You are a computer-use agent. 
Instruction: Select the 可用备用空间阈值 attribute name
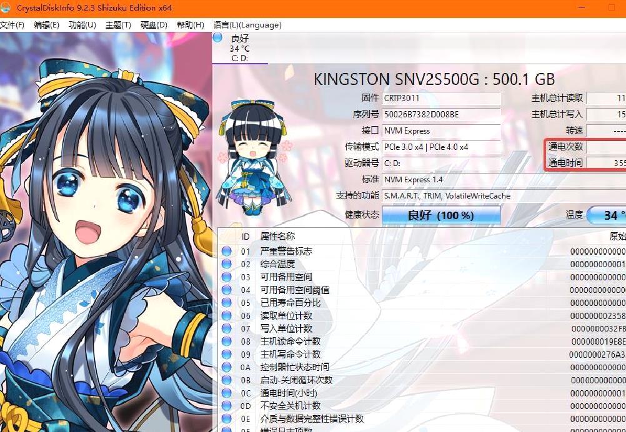[295, 290]
